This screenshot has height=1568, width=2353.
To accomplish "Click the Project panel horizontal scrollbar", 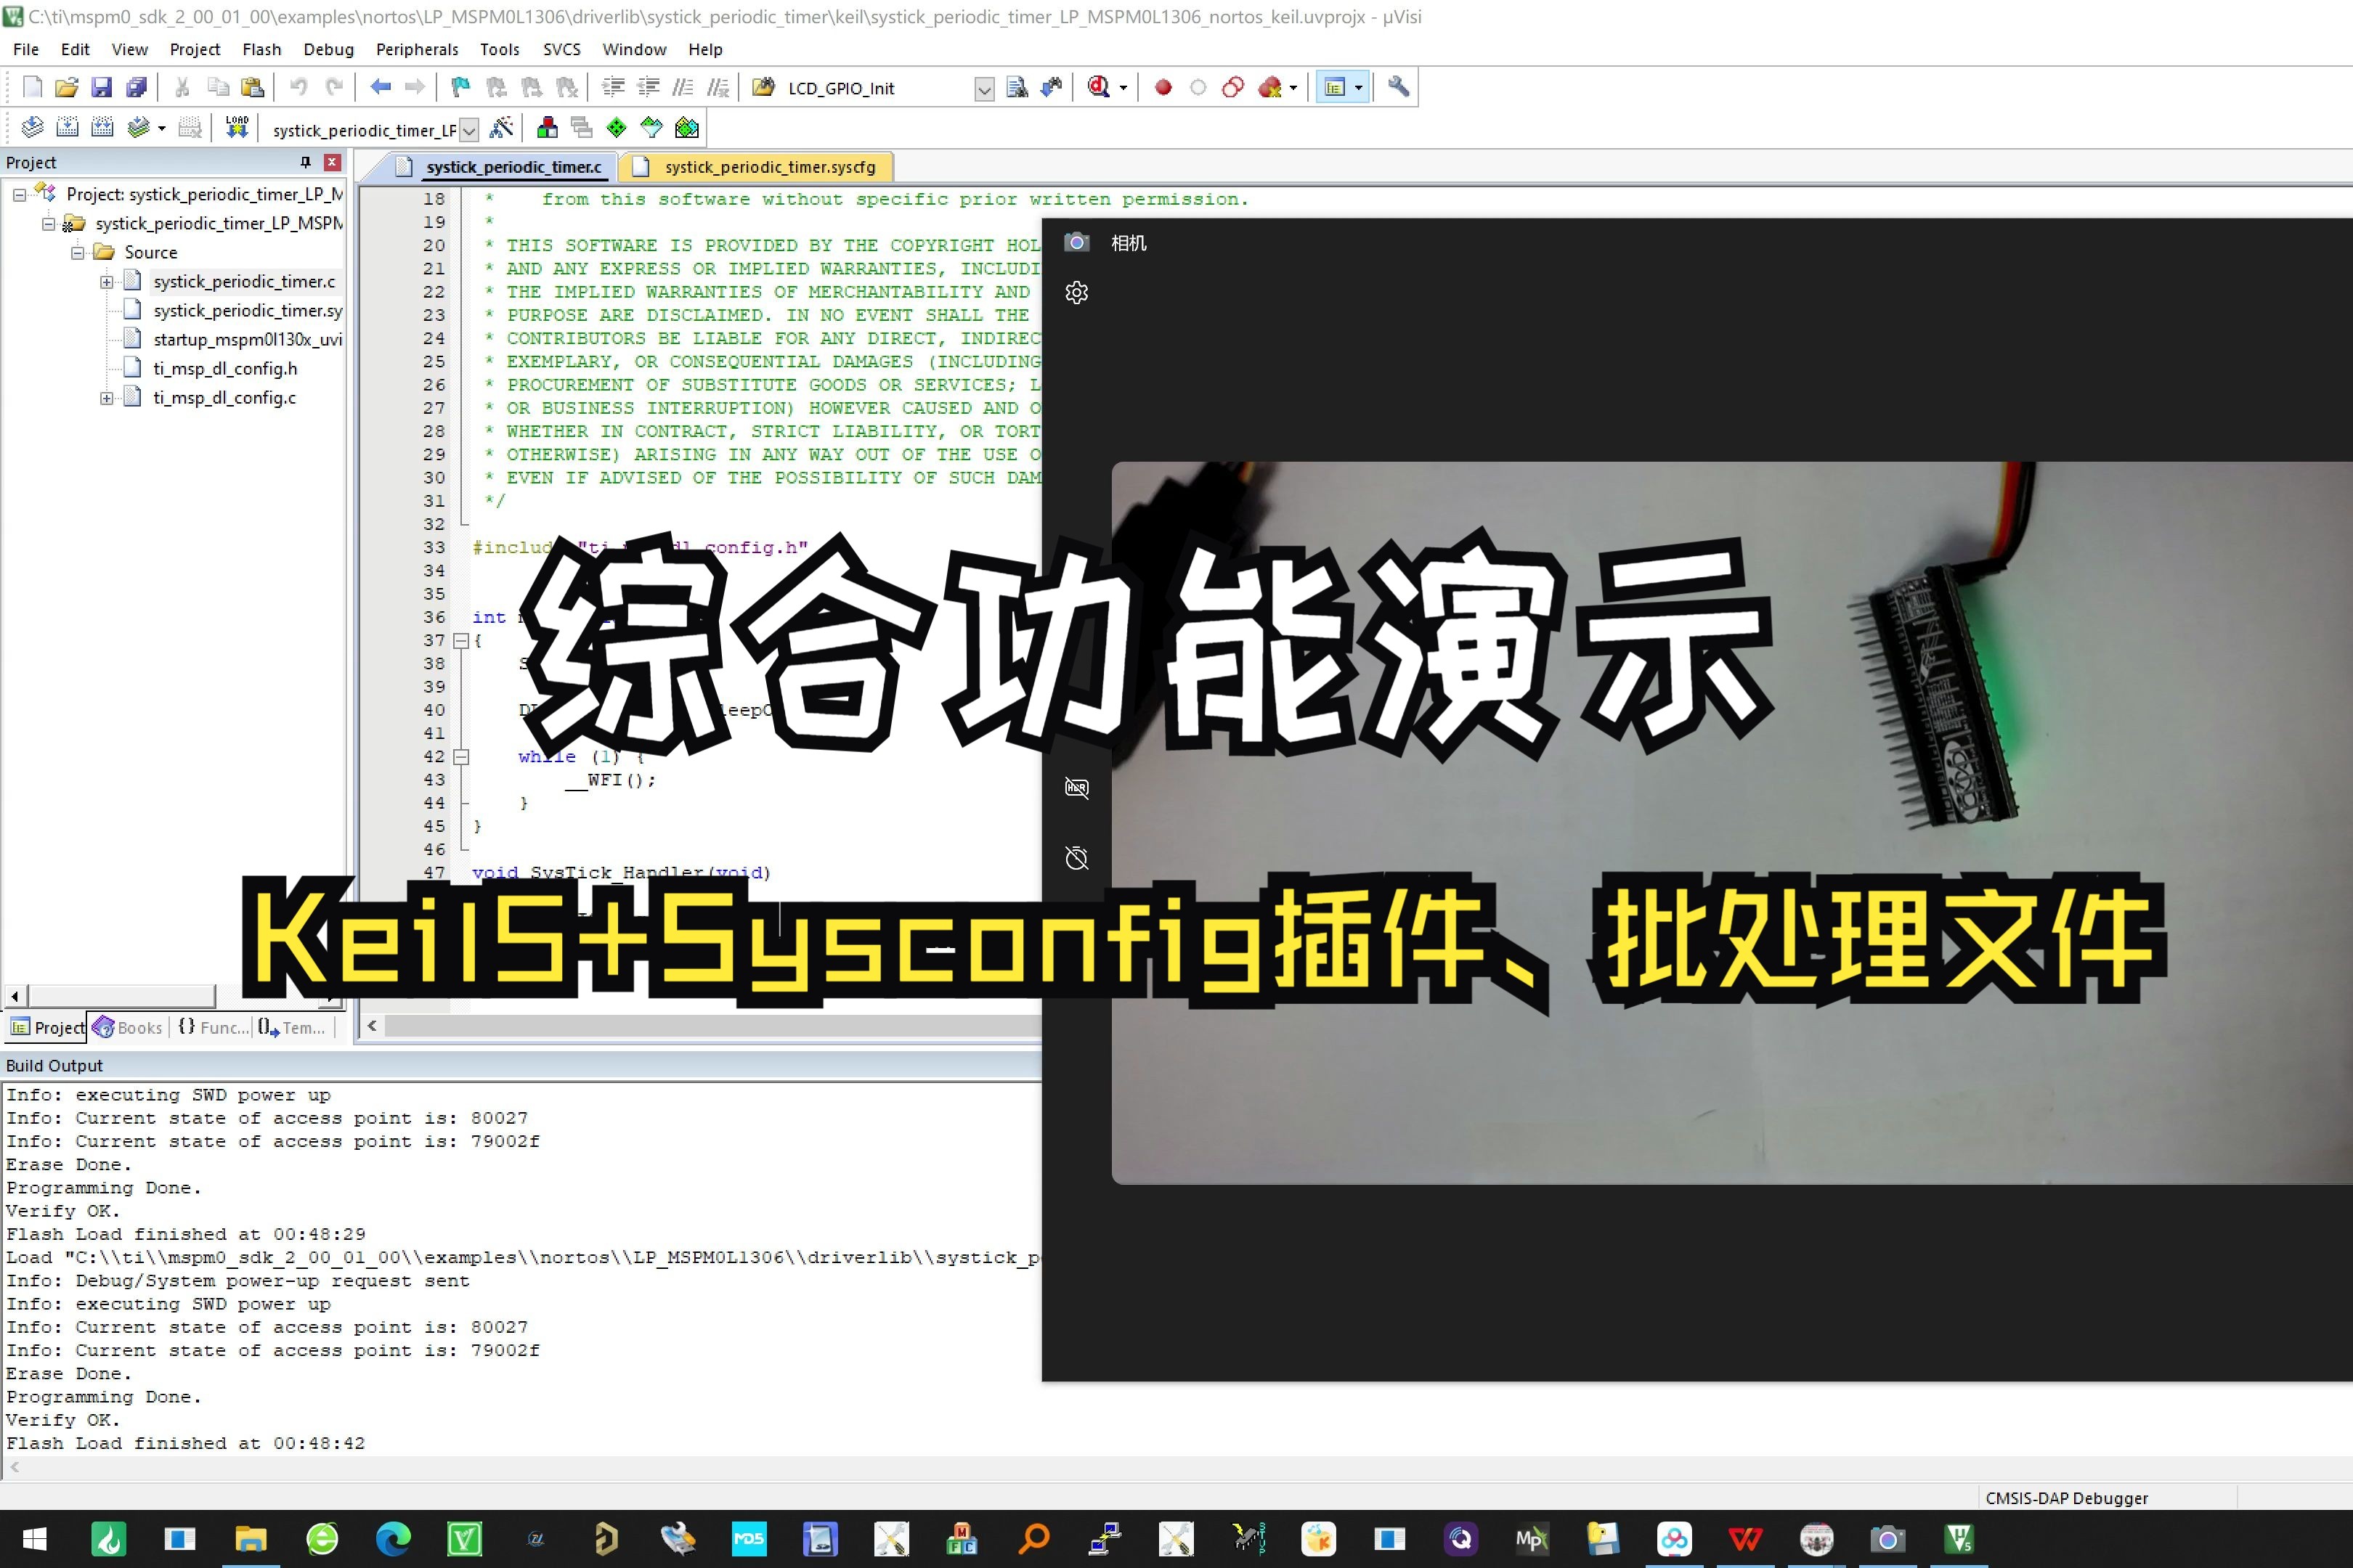I will pyautogui.click(x=121, y=996).
